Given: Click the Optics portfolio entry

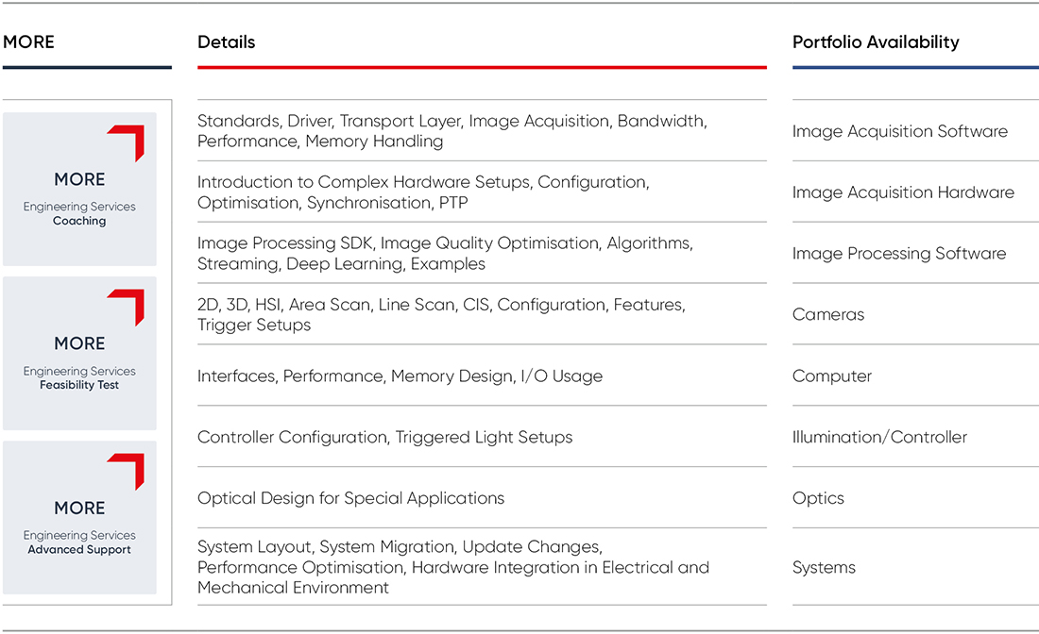Looking at the screenshot, I should click(818, 499).
